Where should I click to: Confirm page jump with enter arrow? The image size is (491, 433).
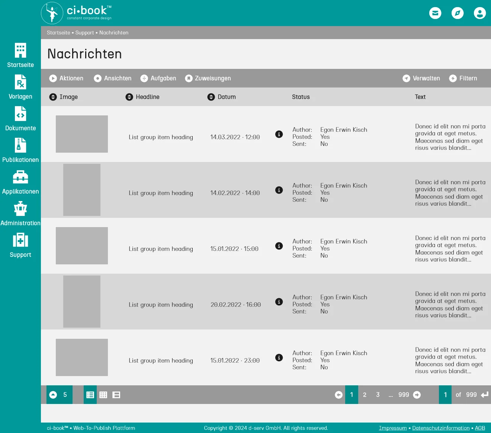[x=485, y=395]
